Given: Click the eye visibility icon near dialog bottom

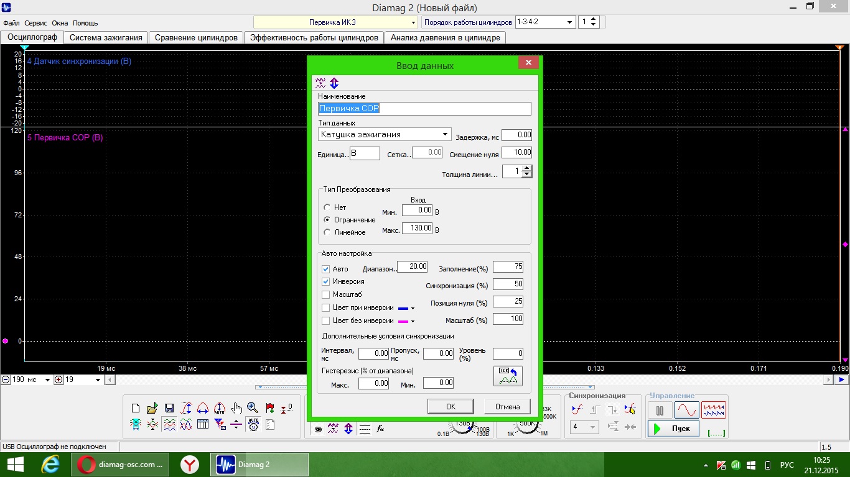Looking at the screenshot, I should [x=318, y=429].
